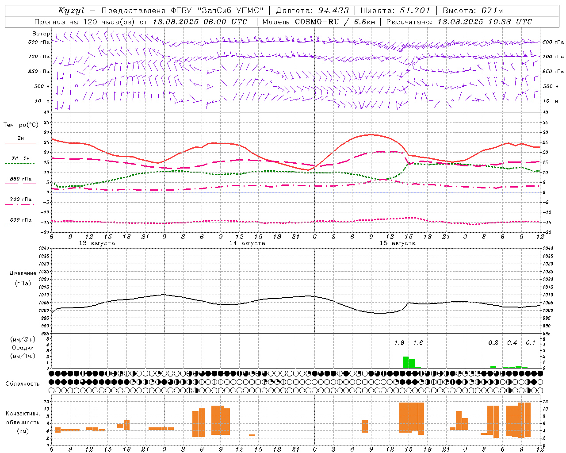Viewport: 566px width, 453px height.
Task: Click the "Тем-ра(°C)" temperature panel label
Action: click(x=21, y=125)
